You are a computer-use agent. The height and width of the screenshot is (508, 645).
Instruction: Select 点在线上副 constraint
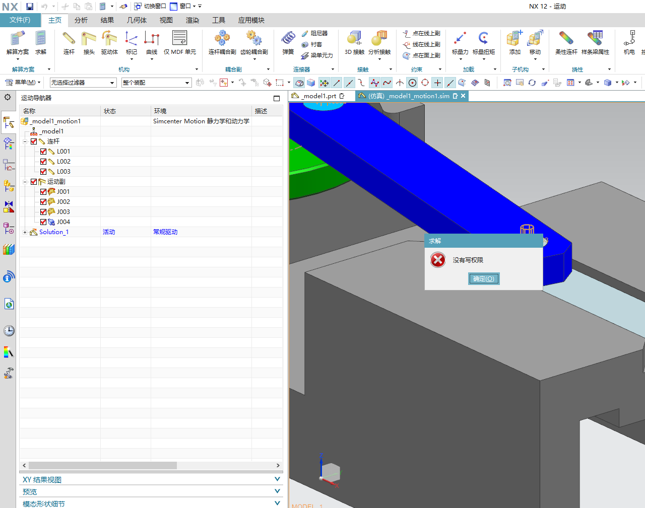[x=422, y=33]
